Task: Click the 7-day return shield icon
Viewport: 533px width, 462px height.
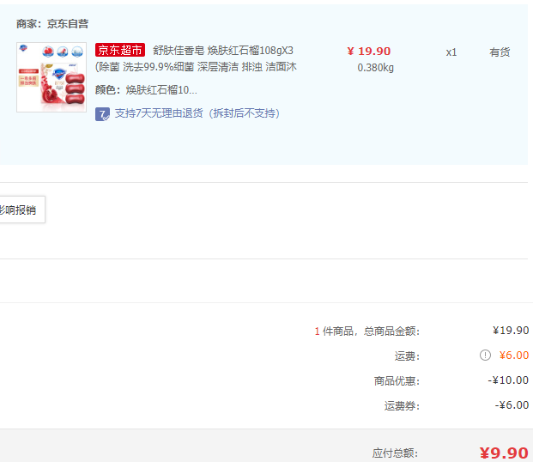Action: (102, 114)
